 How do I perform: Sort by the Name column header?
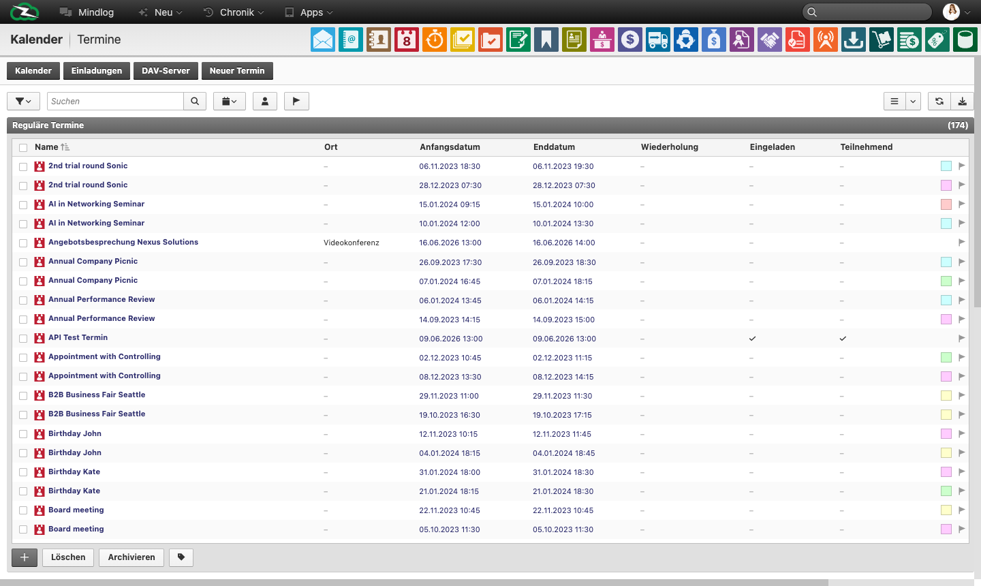pyautogui.click(x=46, y=147)
